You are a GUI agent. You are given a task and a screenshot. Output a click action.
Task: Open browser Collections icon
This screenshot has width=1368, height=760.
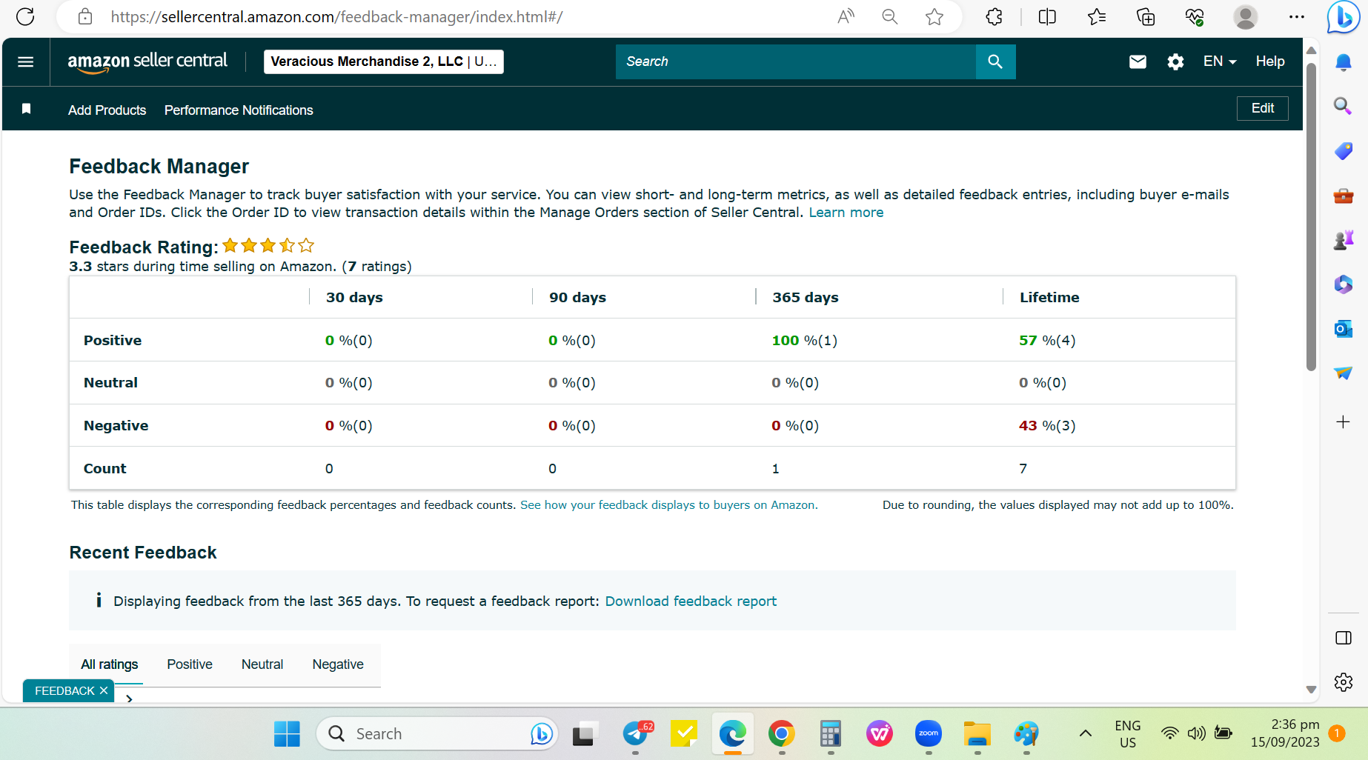1146,16
